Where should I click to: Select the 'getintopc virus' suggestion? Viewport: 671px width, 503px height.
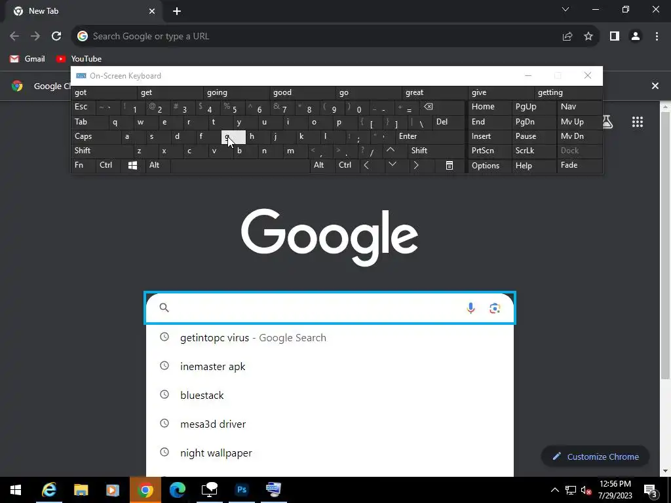[330, 337]
